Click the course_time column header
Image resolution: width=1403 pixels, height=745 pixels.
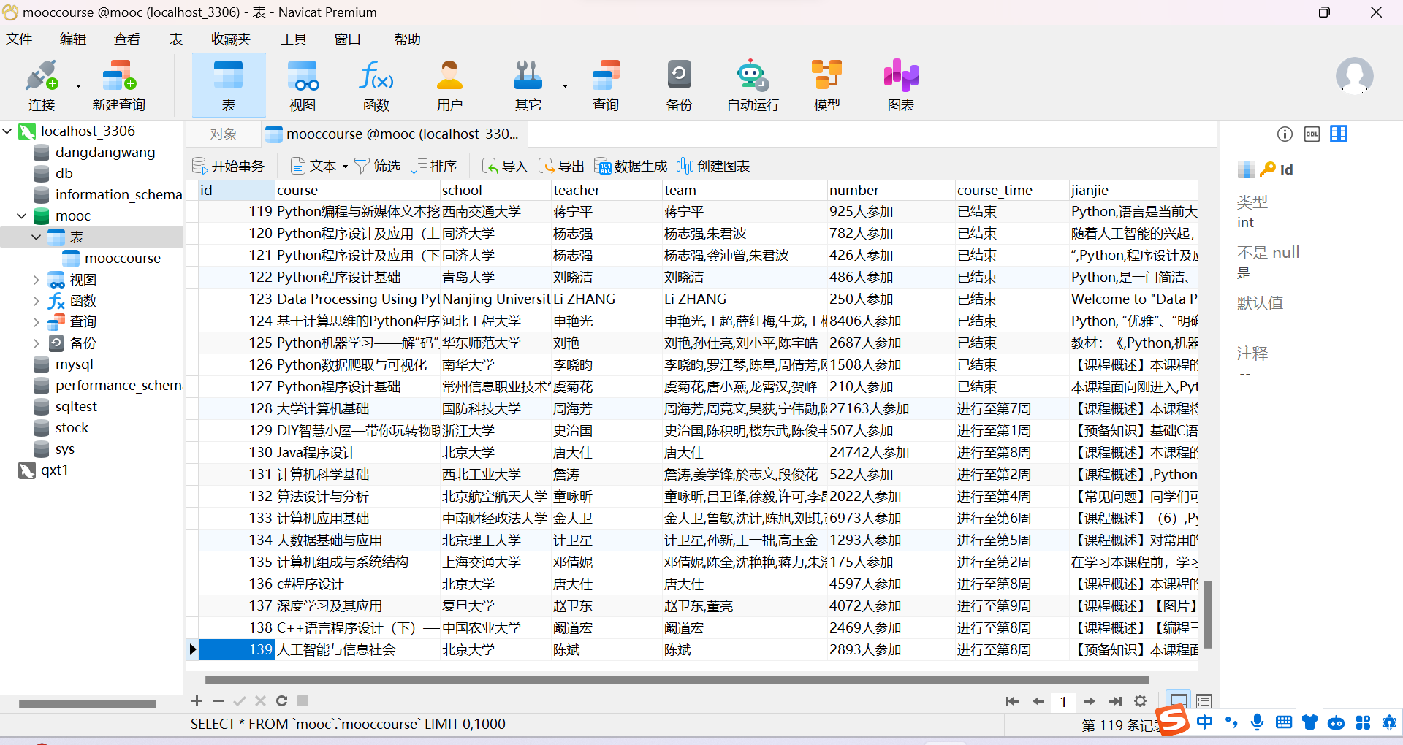pos(1012,191)
